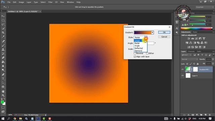Select the History Brush tool

point(3,53)
